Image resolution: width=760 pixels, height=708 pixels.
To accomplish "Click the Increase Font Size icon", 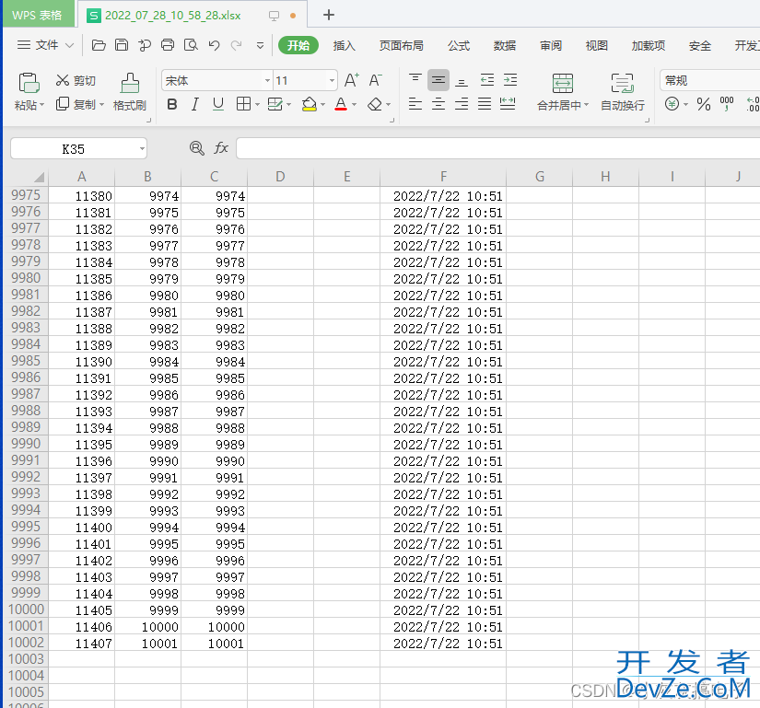I will point(352,81).
